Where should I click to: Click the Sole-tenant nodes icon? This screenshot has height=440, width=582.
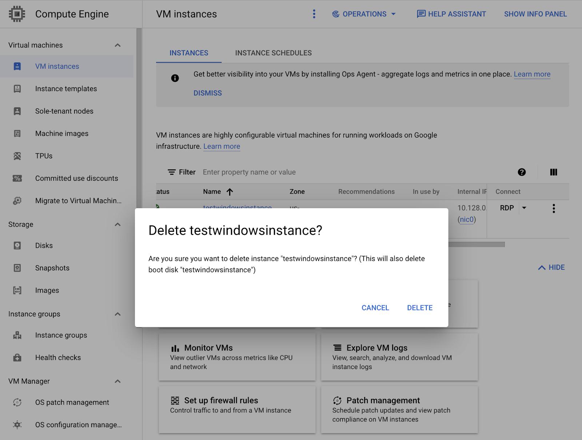pos(17,111)
